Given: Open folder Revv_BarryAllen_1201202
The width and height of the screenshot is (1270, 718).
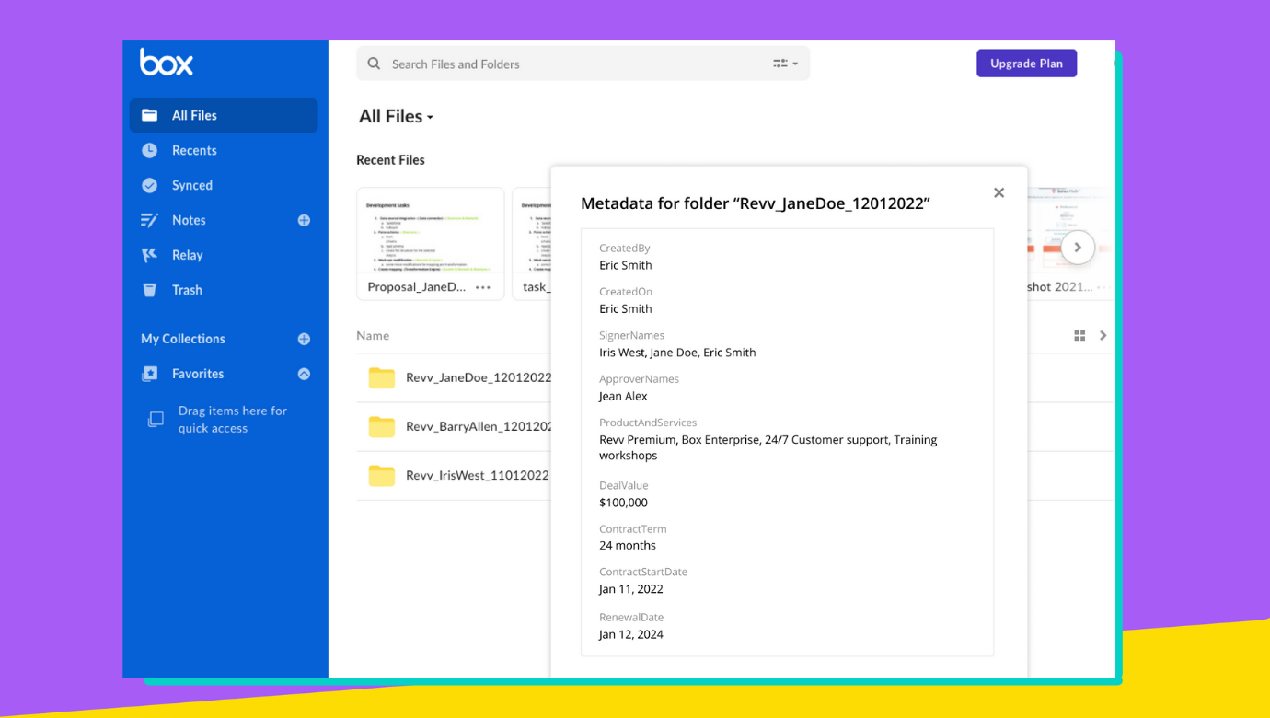Looking at the screenshot, I should pos(479,426).
